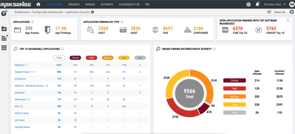Open the testing one application link
Screen dimensions: 295x134
(x=20, y=79)
